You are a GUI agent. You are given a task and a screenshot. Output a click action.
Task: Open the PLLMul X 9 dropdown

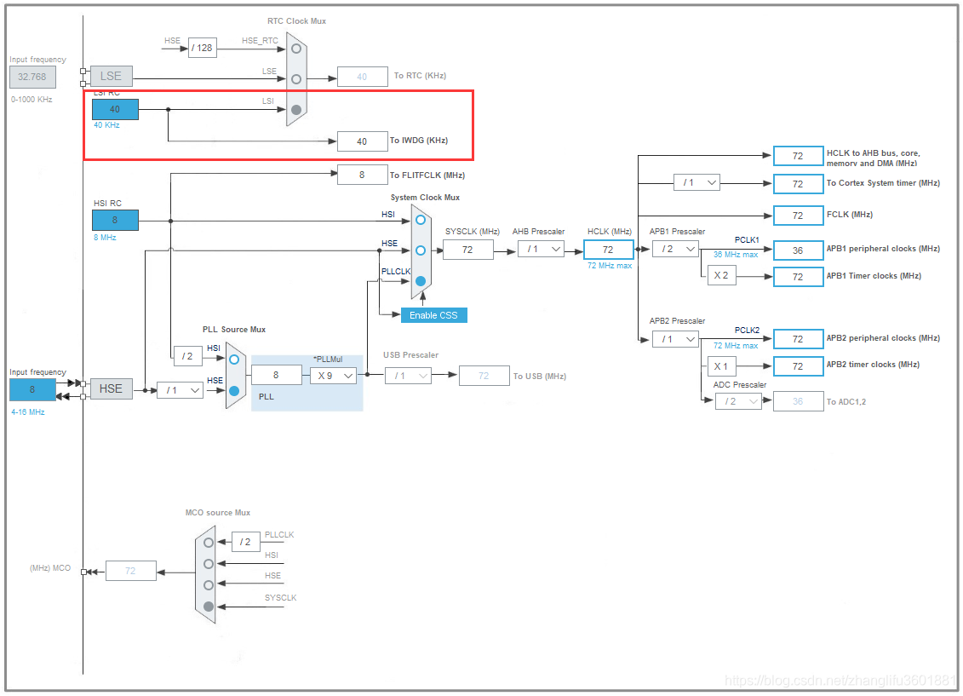334,376
